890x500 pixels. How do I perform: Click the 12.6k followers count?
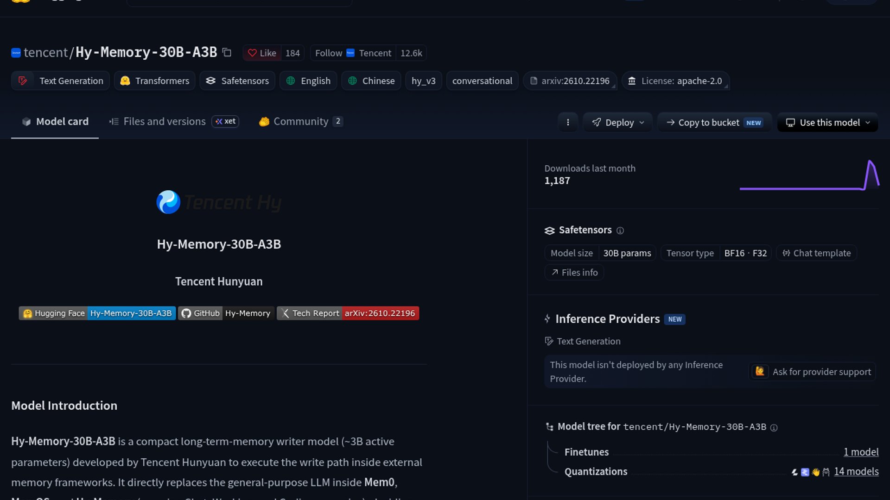[411, 53]
